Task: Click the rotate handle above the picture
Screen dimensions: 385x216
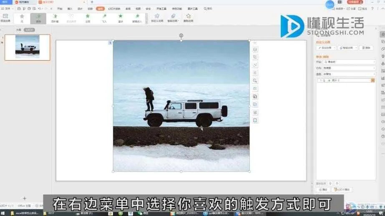Action: coord(181,35)
